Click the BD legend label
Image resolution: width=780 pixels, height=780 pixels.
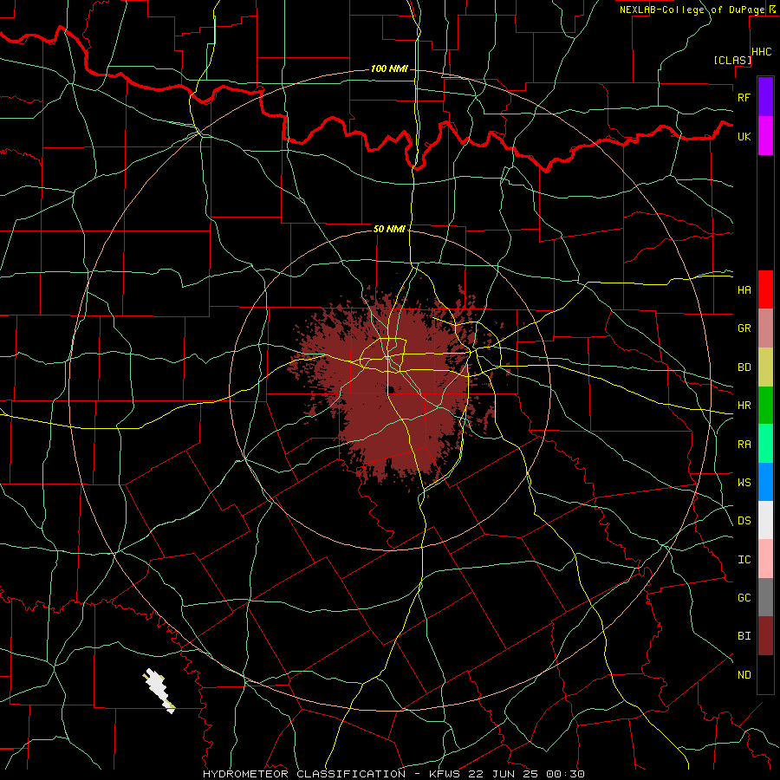coord(744,367)
